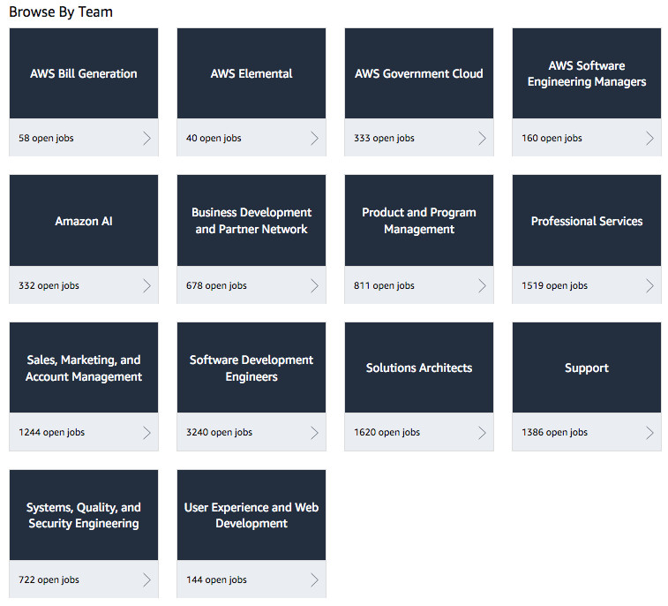Click the '332 open jobs' text

[x=49, y=285]
